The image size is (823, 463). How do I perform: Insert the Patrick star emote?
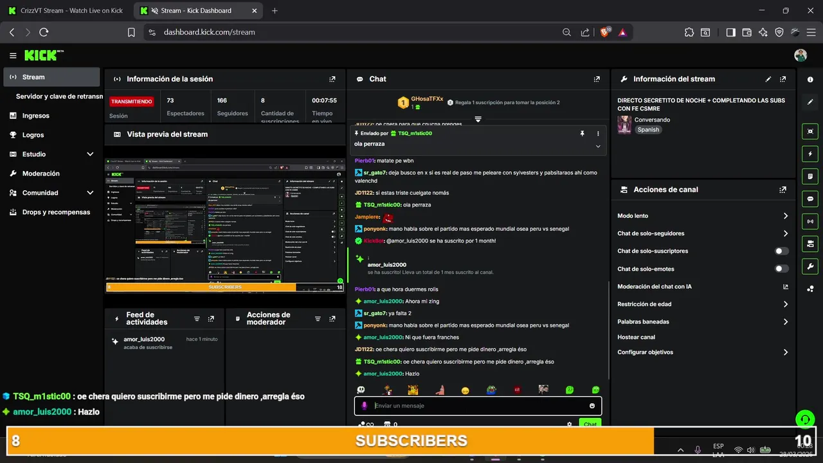(x=440, y=390)
